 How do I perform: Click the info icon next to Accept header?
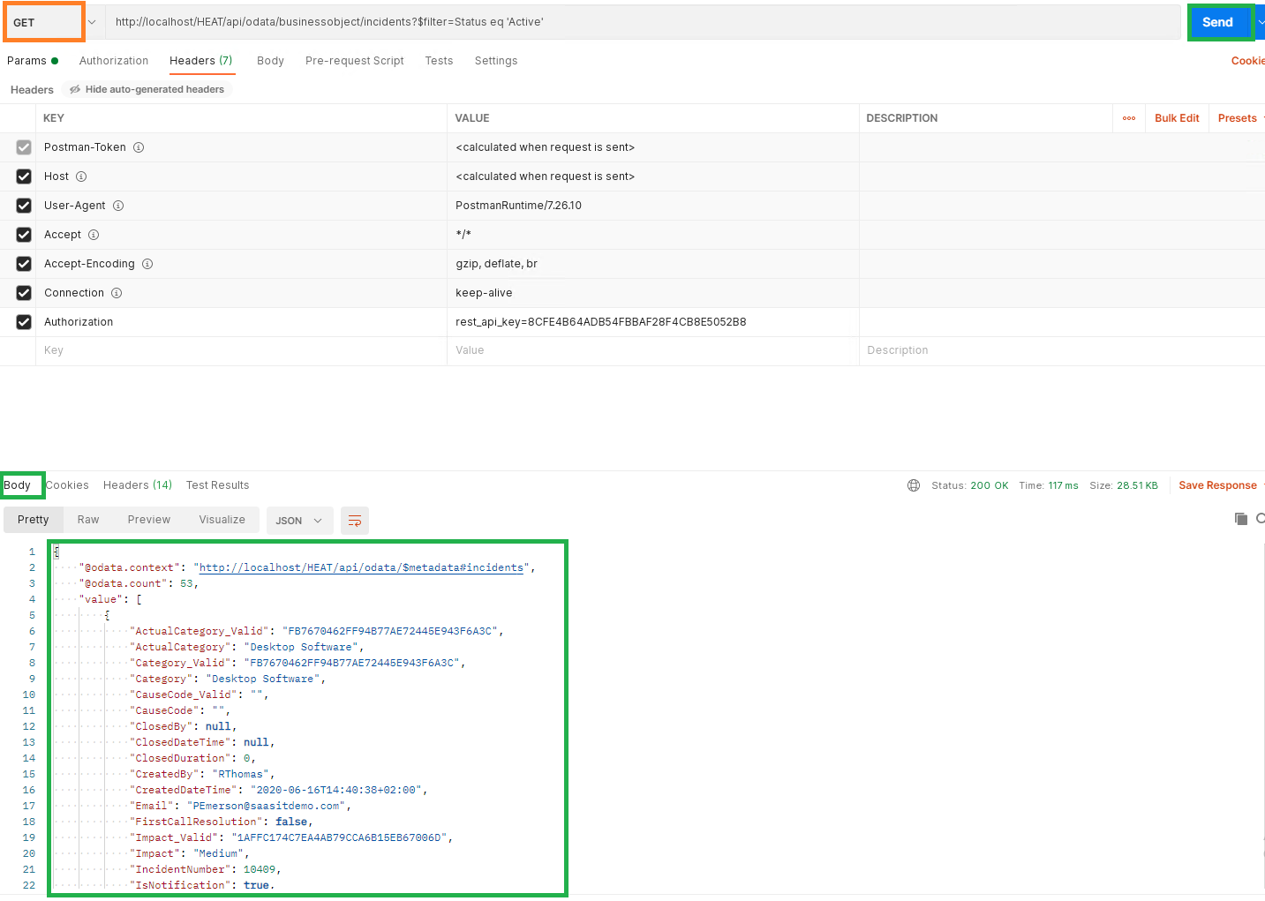tap(93, 235)
